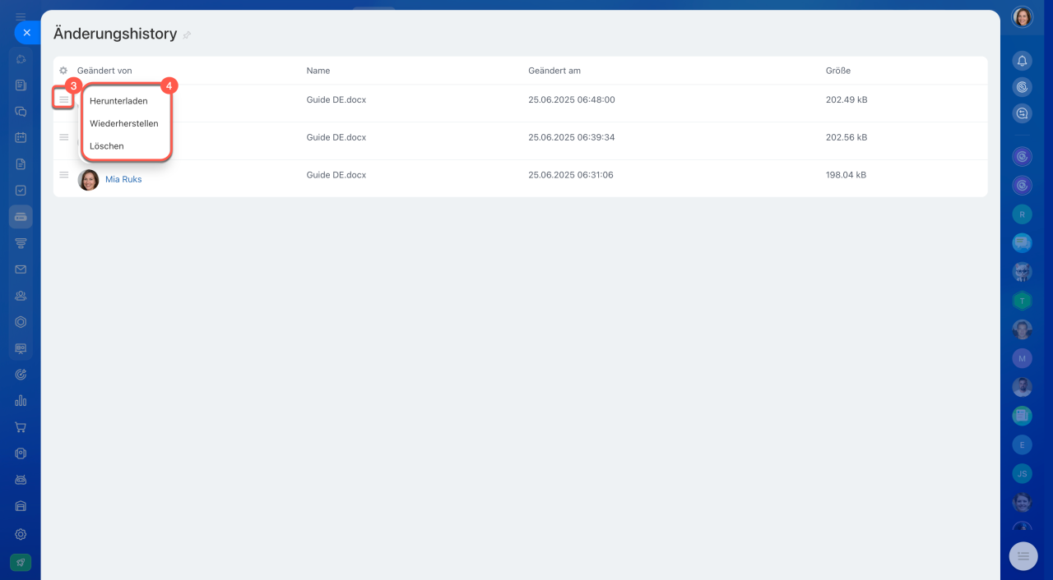Open the calendar icon in left sidebar

[x=21, y=137]
